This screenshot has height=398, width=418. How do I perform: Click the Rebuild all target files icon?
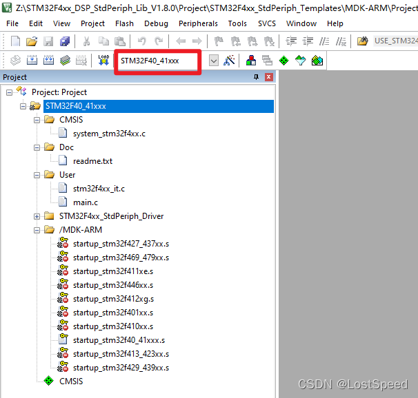click(48, 61)
